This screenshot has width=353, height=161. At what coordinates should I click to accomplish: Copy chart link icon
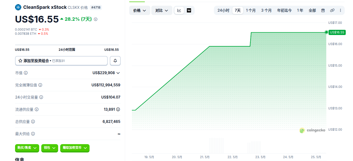(332, 10)
